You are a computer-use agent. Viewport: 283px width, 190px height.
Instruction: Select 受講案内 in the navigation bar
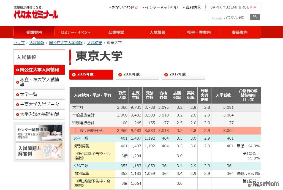[x=34, y=32]
